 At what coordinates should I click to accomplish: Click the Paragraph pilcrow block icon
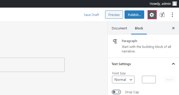[115, 42]
